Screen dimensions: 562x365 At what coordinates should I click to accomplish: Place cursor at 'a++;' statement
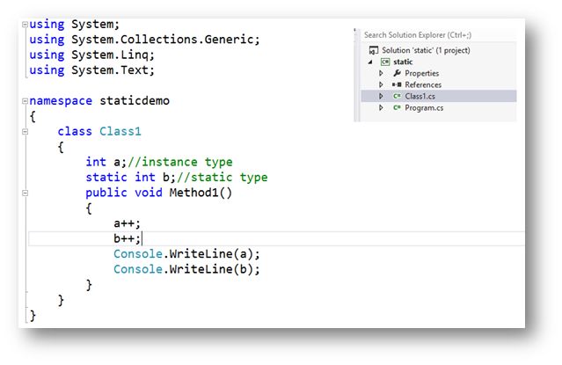pos(127,223)
